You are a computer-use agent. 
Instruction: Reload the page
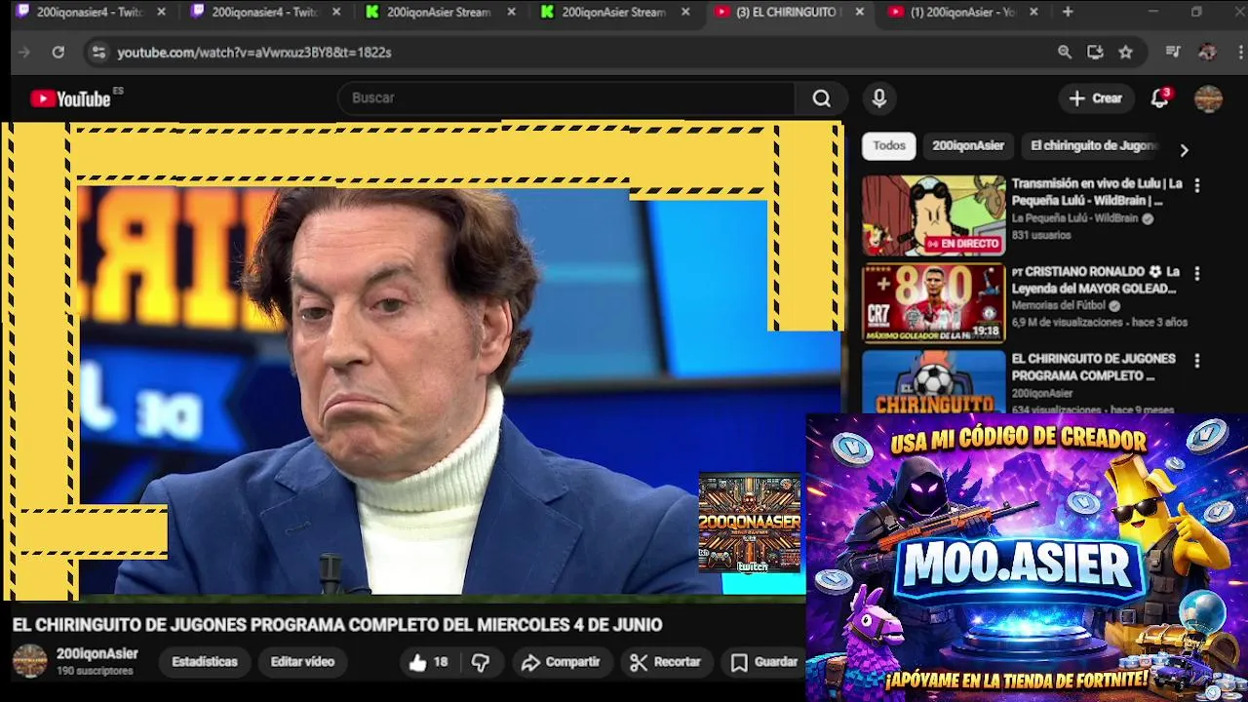[x=58, y=53]
